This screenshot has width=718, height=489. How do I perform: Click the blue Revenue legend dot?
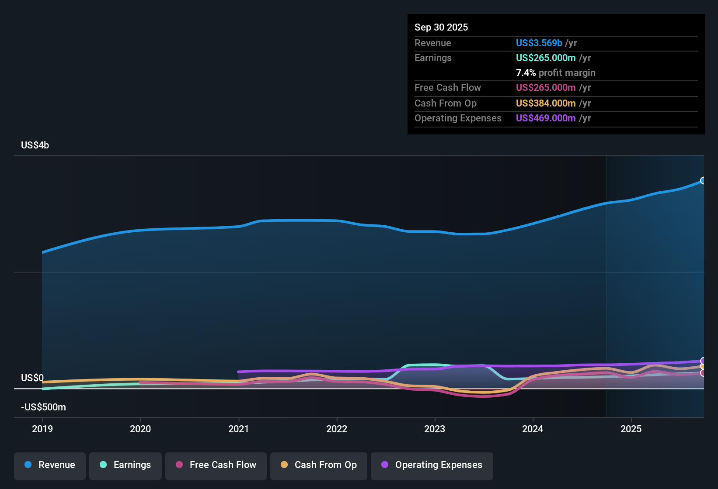tap(27, 465)
